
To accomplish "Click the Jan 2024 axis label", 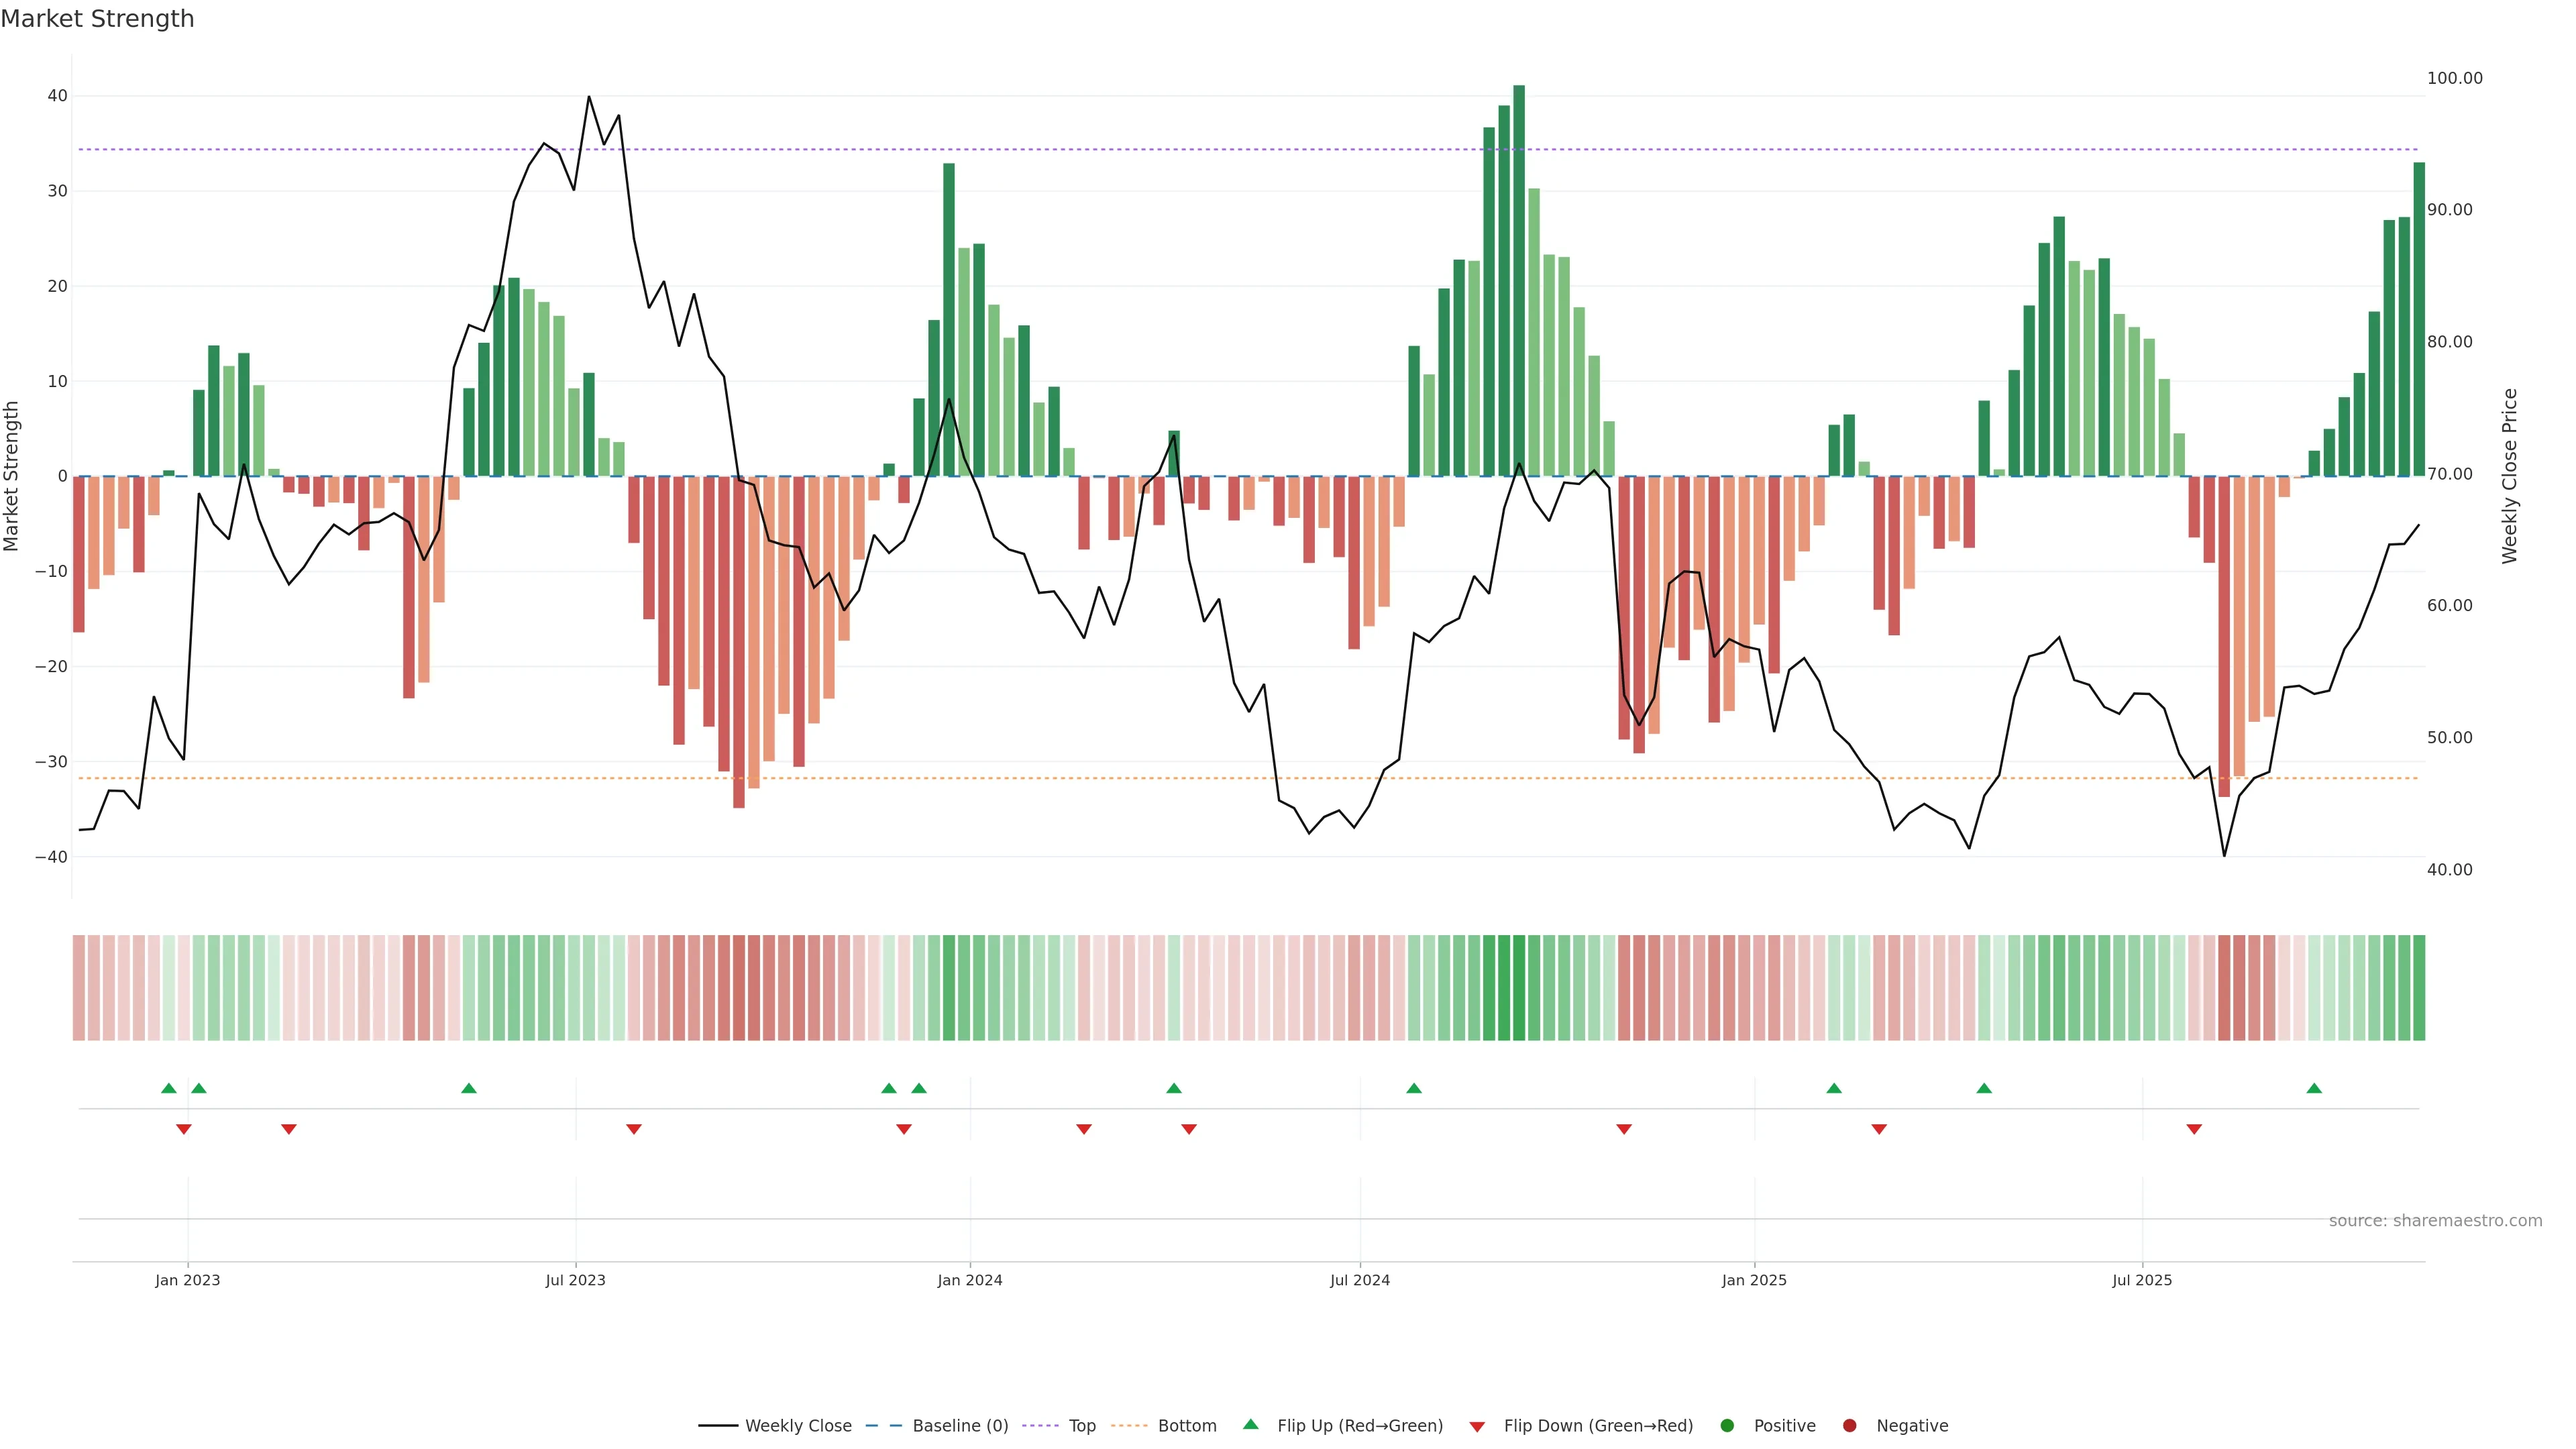I will pyautogui.click(x=969, y=1280).
